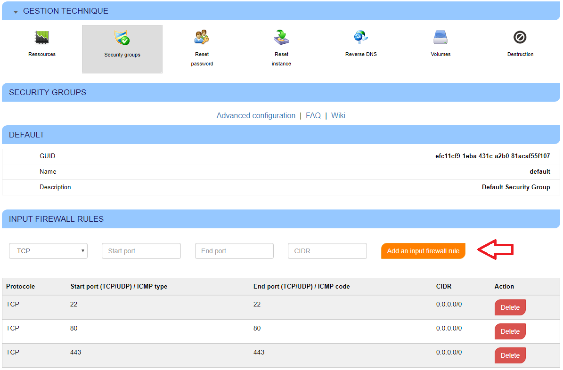Click 'Start port (TCP/UDP) / ICMP type' header
Screen dimensions: 563x370
[x=119, y=286]
